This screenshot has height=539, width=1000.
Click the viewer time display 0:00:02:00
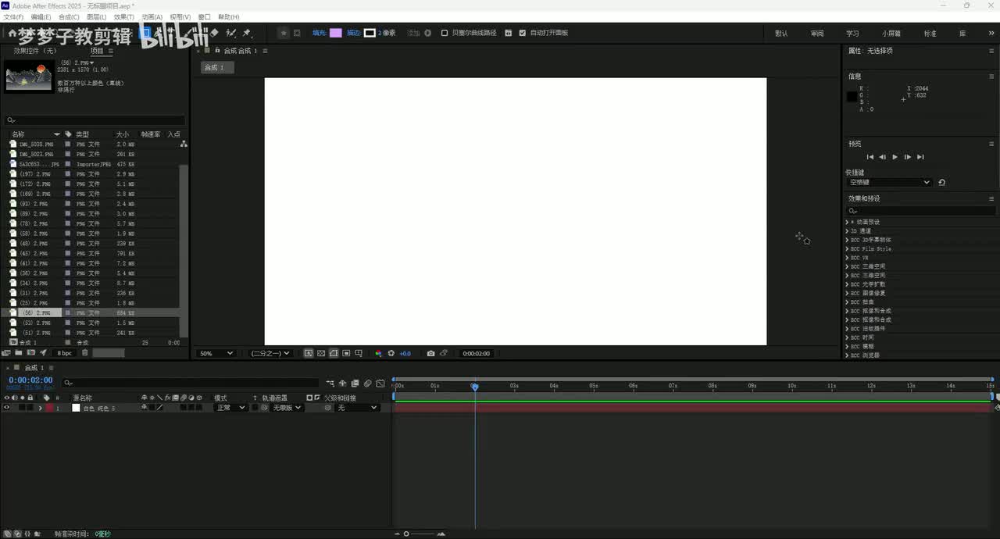point(477,353)
